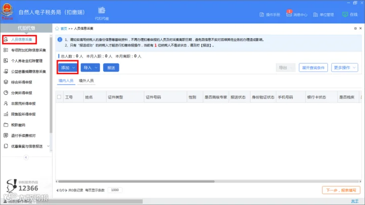Click the 代扣代缴 sidebar header
The image size is (365, 205).
[x=26, y=28]
